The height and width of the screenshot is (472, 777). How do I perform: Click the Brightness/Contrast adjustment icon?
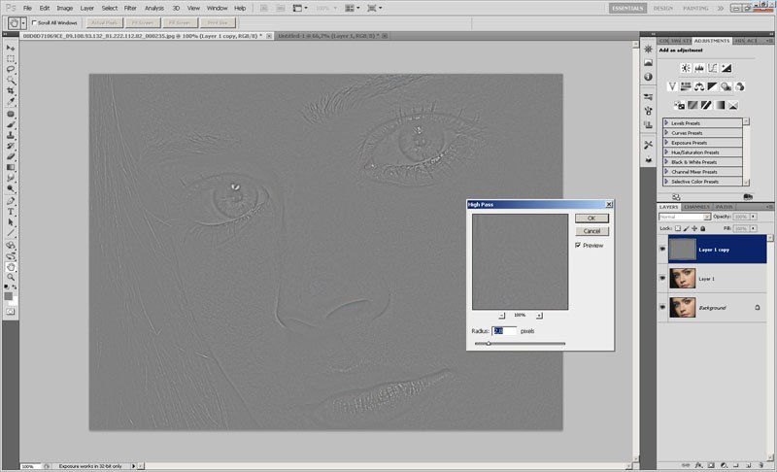(686, 68)
